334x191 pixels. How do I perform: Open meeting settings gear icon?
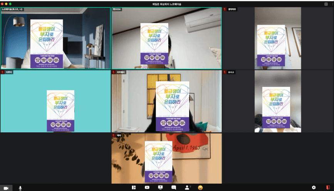coord(314,188)
